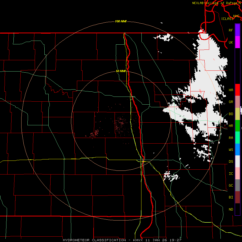Click the ND legend label
The image size is (242, 242).
tap(231, 209)
